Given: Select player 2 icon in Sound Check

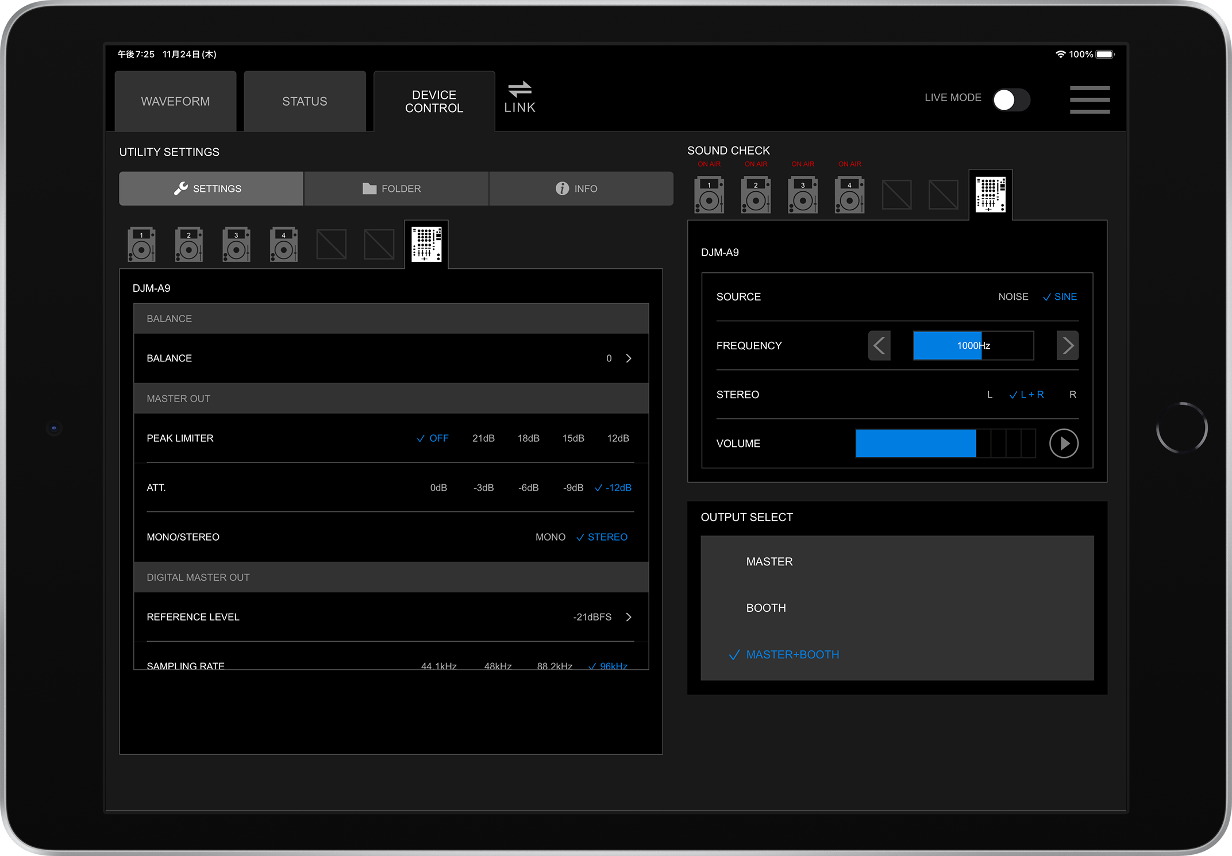Looking at the screenshot, I should tap(756, 195).
